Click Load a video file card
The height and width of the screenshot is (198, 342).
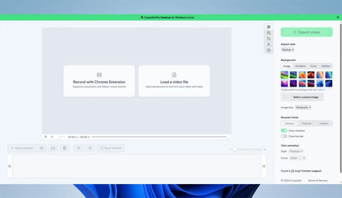coord(174,81)
